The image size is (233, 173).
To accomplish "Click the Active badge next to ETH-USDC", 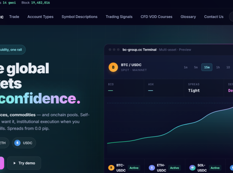I will (174, 168).
